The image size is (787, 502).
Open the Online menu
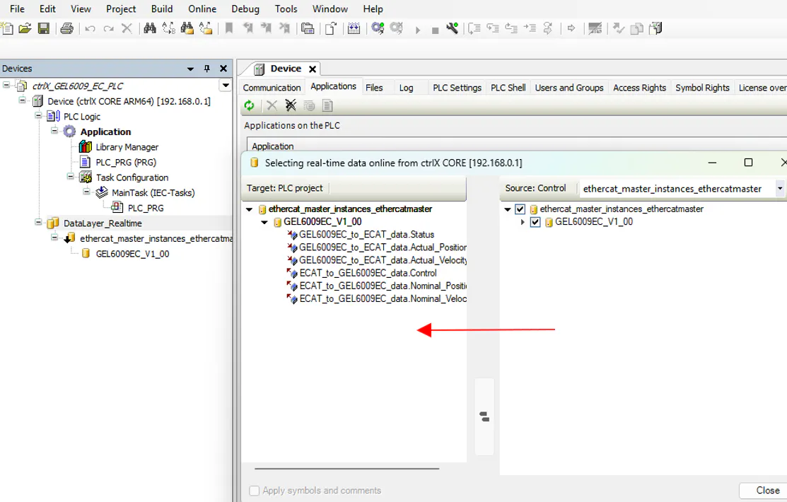(202, 8)
